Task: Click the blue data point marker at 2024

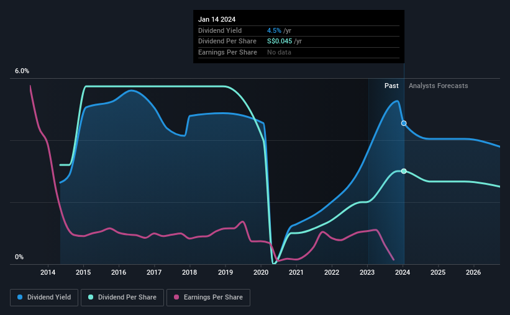Action: coord(404,123)
